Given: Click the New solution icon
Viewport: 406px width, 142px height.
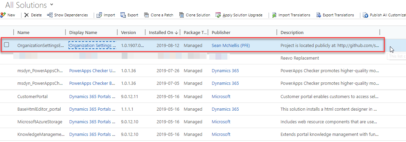Looking at the screenshot, I should (x=3, y=15).
